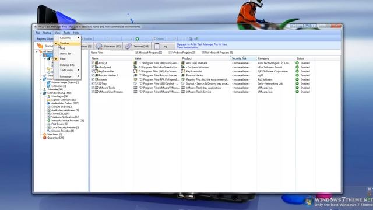
Task: Click the Audio Video Codecs tree icon
Action: point(49,103)
